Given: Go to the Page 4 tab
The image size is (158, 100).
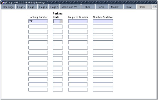Looking at the screenshot, I should (x=43, y=7).
